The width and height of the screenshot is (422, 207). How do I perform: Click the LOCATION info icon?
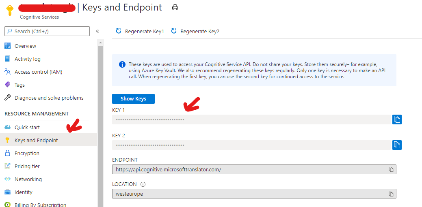point(143,184)
